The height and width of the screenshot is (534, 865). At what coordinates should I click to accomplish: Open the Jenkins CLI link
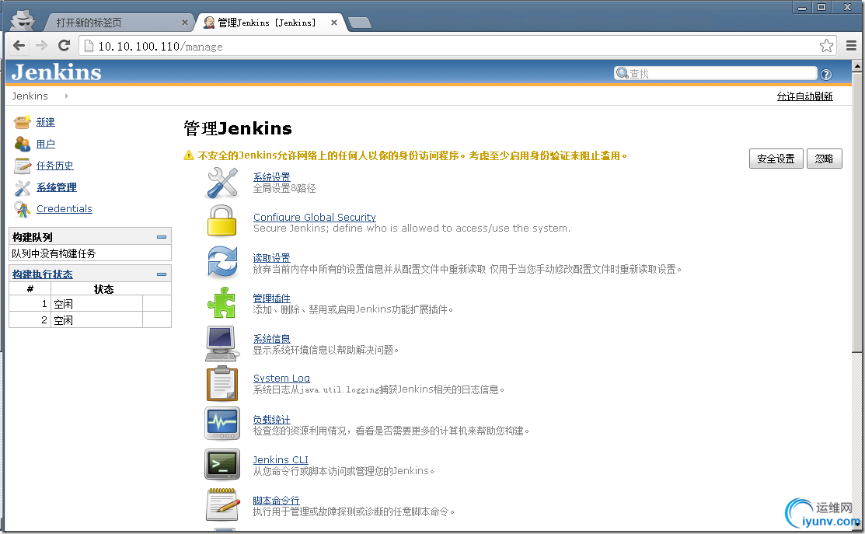tap(281, 460)
